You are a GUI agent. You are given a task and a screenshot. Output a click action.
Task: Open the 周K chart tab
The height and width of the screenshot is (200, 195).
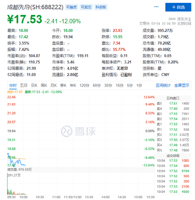[44, 85]
